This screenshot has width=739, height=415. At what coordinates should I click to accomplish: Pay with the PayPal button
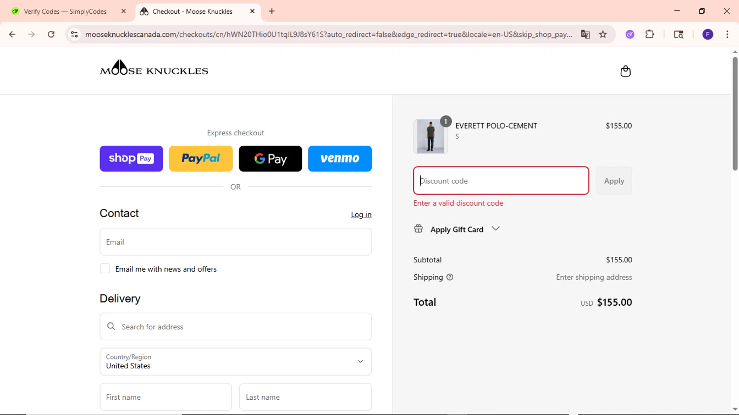(x=201, y=159)
